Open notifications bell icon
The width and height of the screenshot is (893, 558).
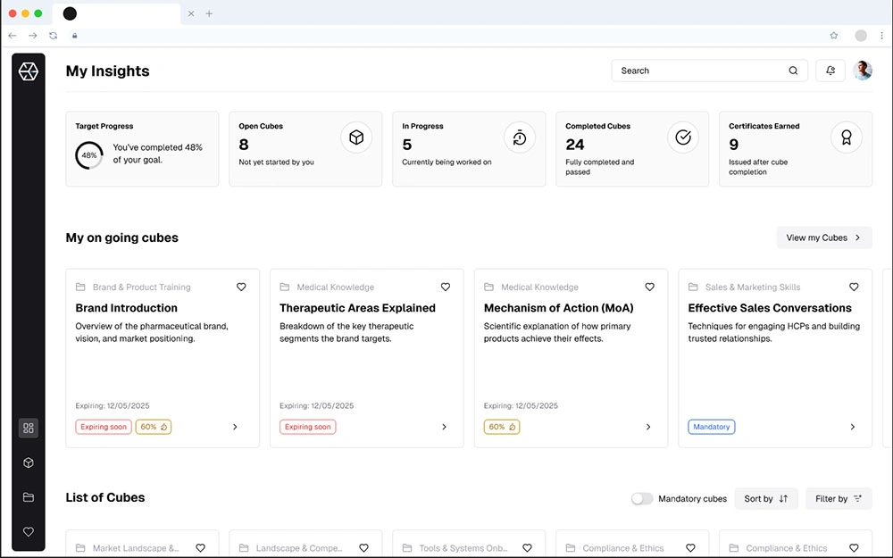(x=830, y=71)
